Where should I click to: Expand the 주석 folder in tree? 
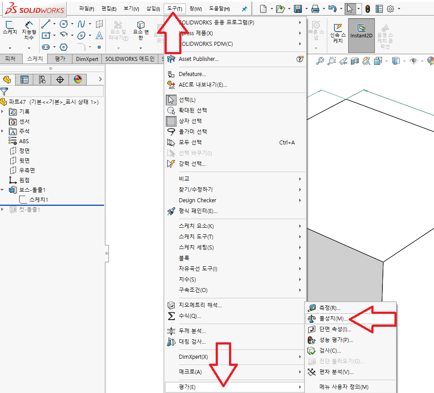[x=3, y=131]
